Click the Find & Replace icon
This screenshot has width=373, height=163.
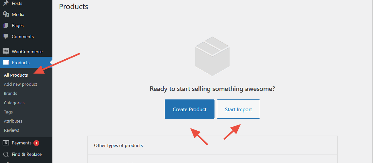6,154
